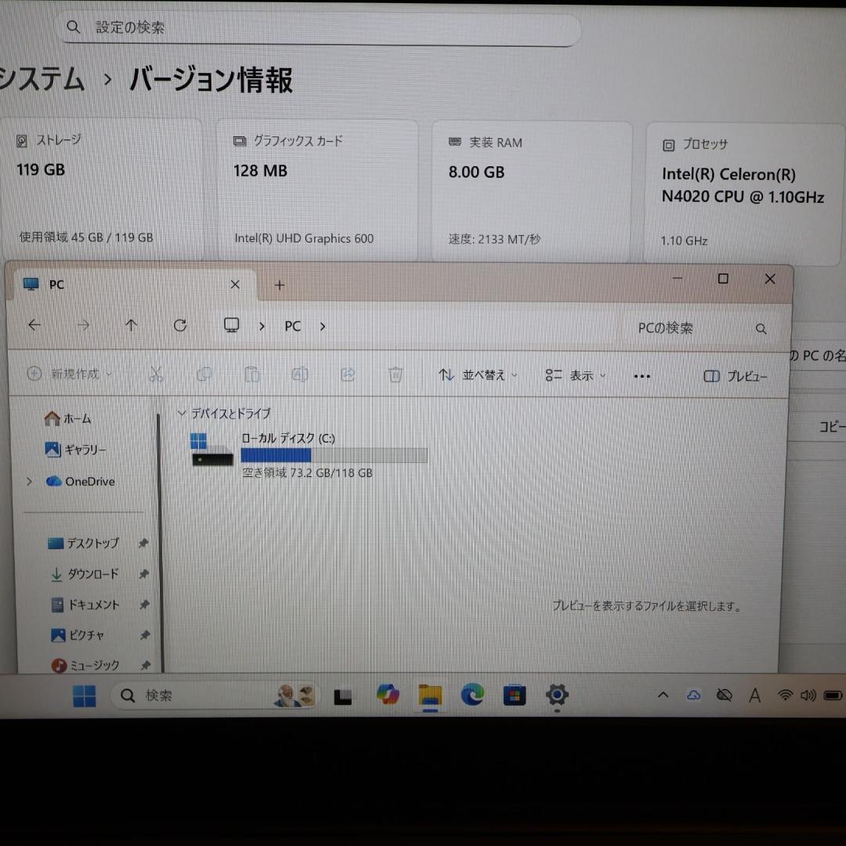Unpin デスクトップ from the sidebar
Image resolution: width=846 pixels, height=846 pixels.
point(144,543)
